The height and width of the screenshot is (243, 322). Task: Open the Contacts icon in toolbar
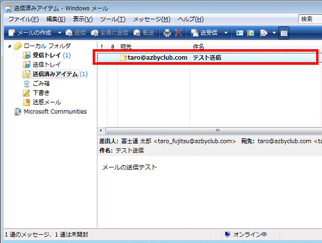coord(239,33)
